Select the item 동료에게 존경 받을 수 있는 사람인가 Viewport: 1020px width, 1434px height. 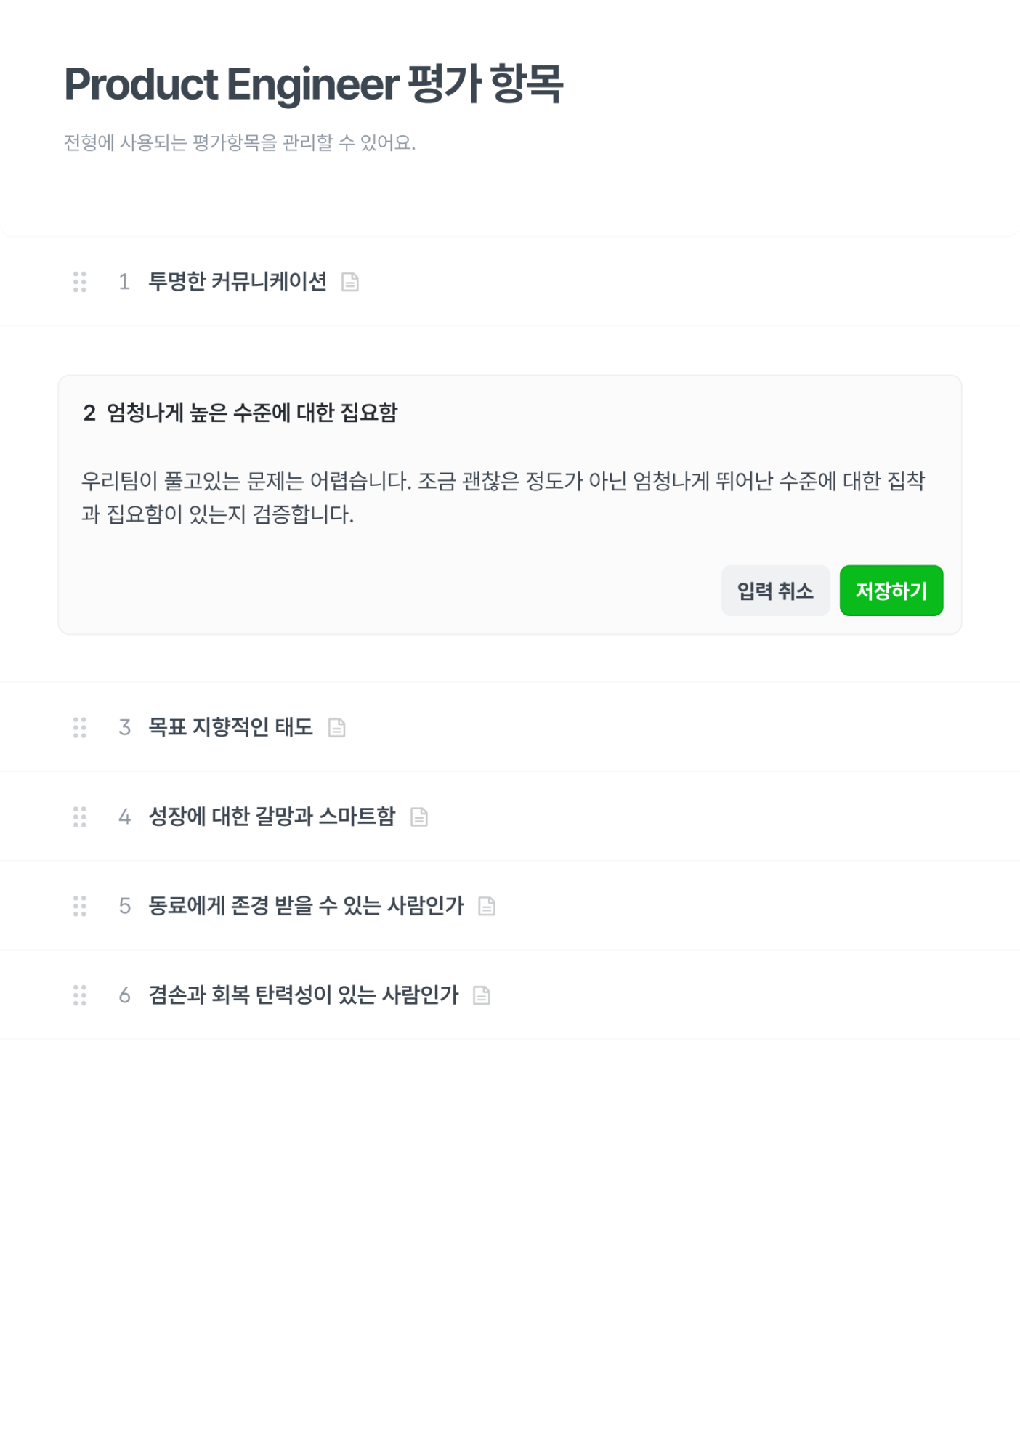click(x=306, y=906)
